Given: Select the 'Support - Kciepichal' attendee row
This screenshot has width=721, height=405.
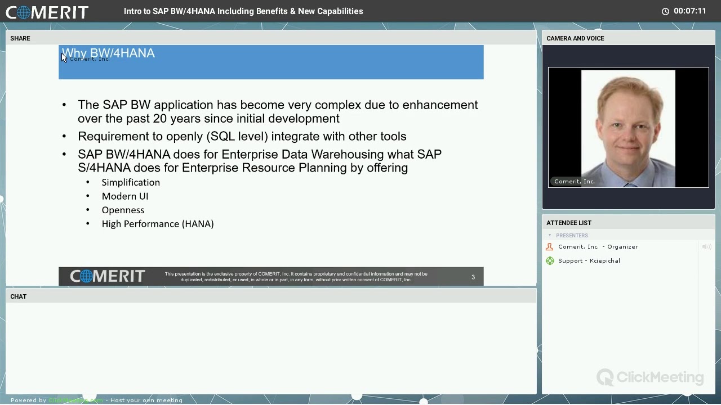Looking at the screenshot, I should click(620, 261).
